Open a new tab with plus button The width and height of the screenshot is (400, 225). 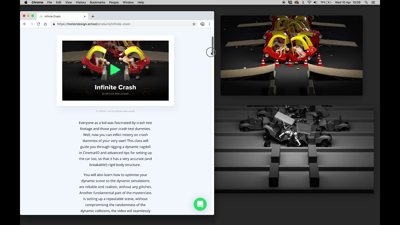[x=93, y=17]
